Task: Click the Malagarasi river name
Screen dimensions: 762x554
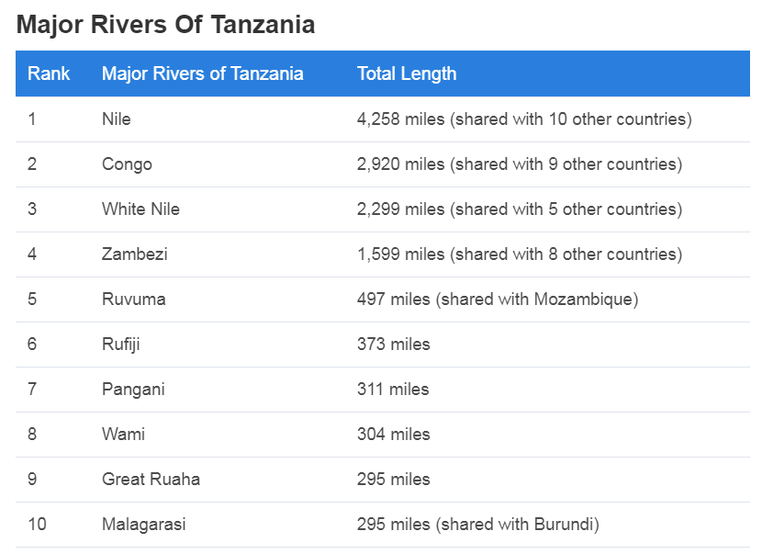Action: (x=144, y=525)
